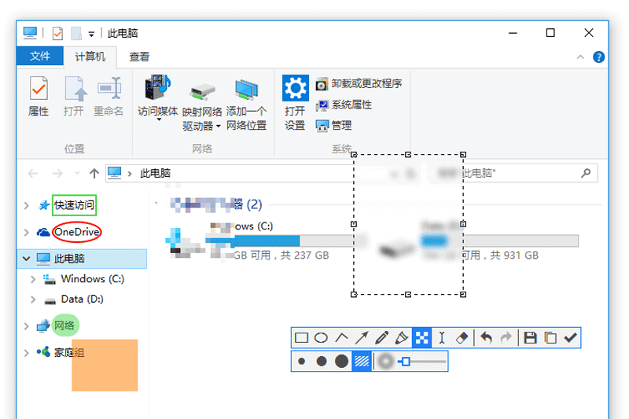
Task: Select the rectangle drawing tool
Action: tap(301, 338)
